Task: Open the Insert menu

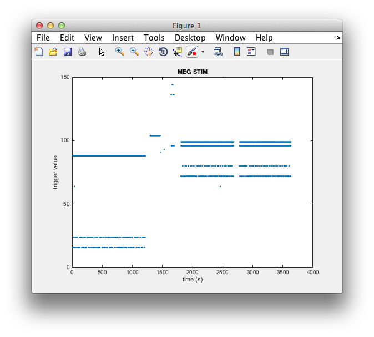Action: (123, 38)
